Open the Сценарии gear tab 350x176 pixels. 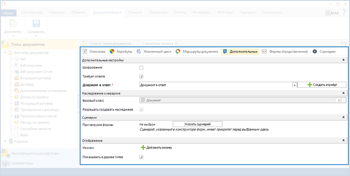[324, 51]
